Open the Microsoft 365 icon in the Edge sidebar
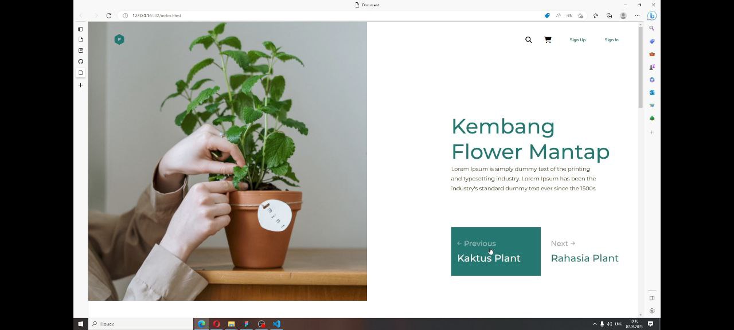This screenshot has height=330, width=734. coord(652,80)
